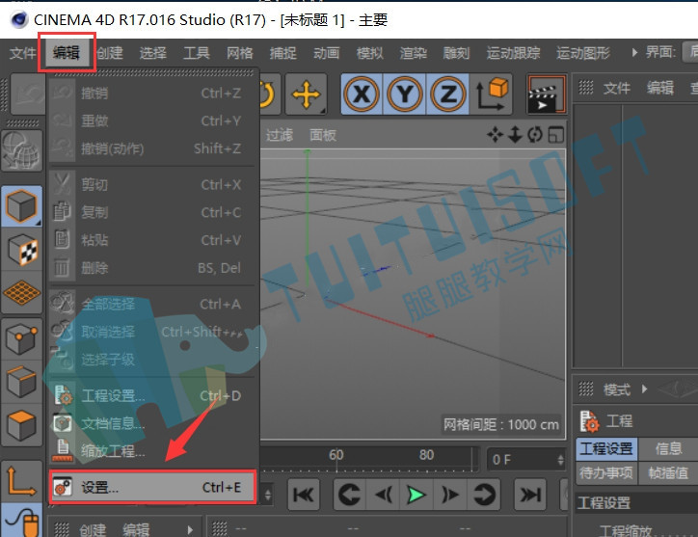The image size is (698, 537).
Task: Open the 工具 menu
Action: (x=197, y=53)
